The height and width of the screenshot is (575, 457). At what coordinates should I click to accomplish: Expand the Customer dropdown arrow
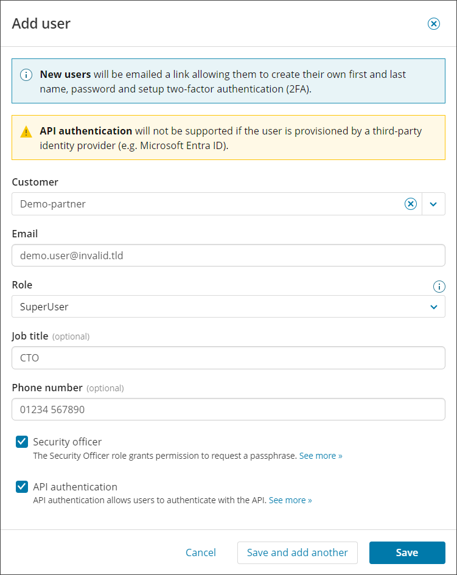click(x=433, y=204)
